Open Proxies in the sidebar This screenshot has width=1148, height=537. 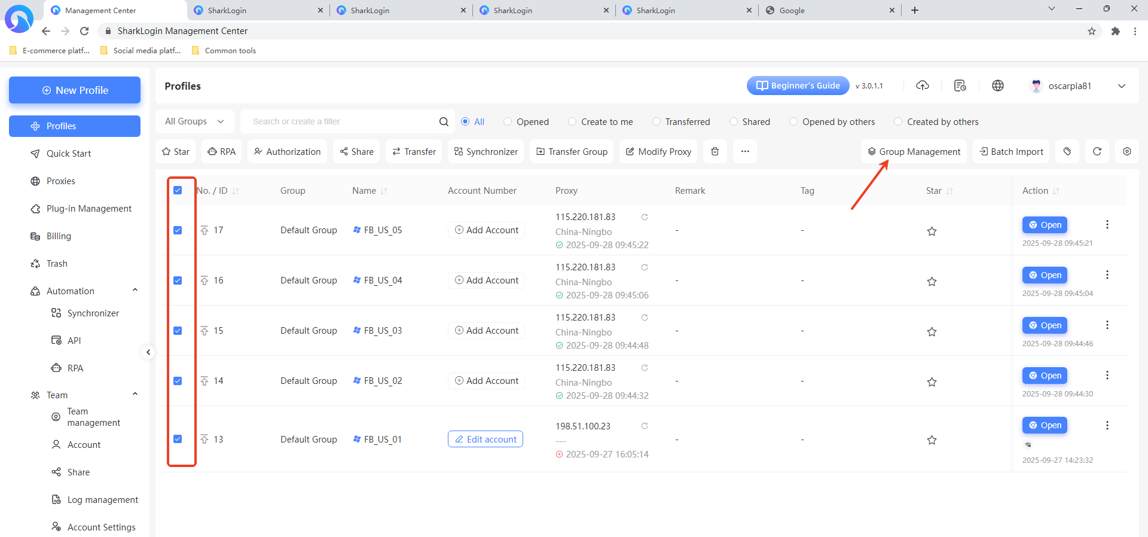tap(61, 181)
